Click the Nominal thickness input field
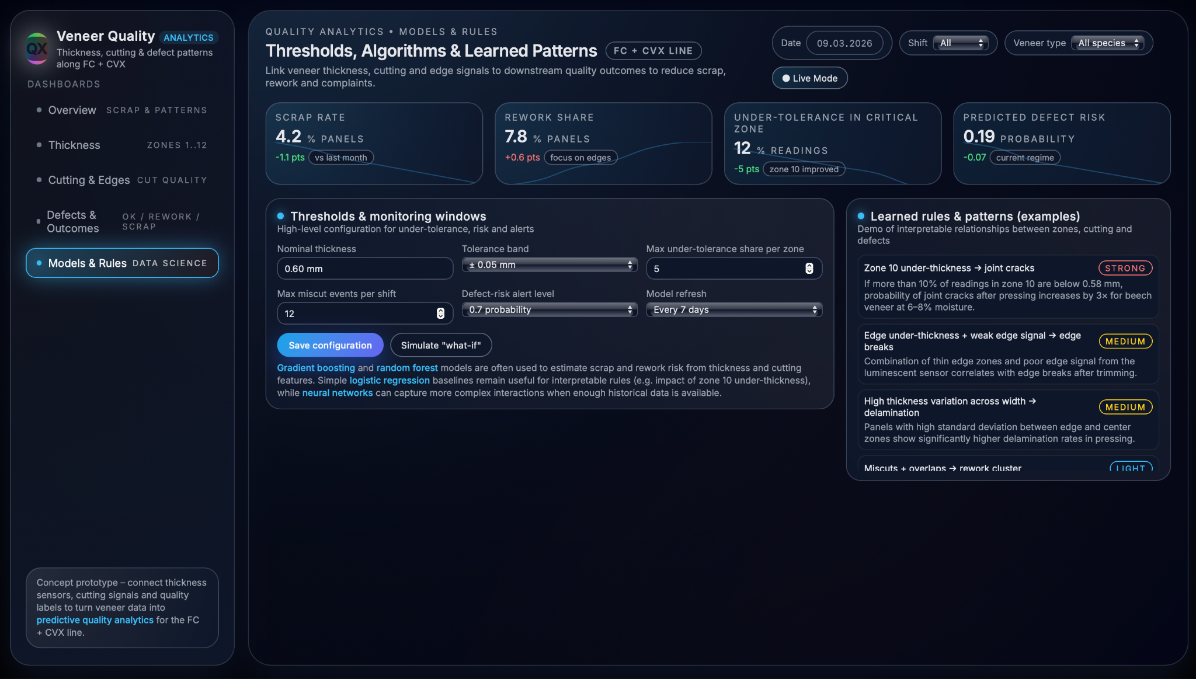Image resolution: width=1196 pixels, height=679 pixels. 364,269
